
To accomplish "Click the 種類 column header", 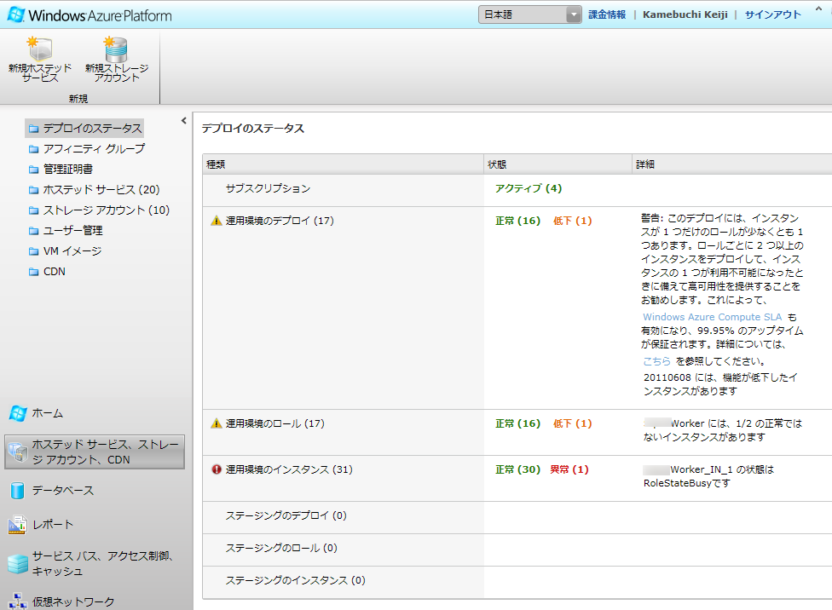I will tap(343, 164).
